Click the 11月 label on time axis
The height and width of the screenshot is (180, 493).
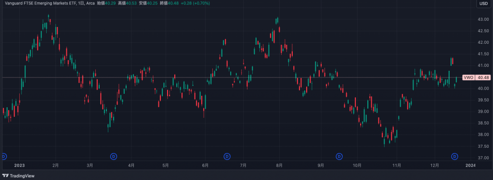coord(397,165)
